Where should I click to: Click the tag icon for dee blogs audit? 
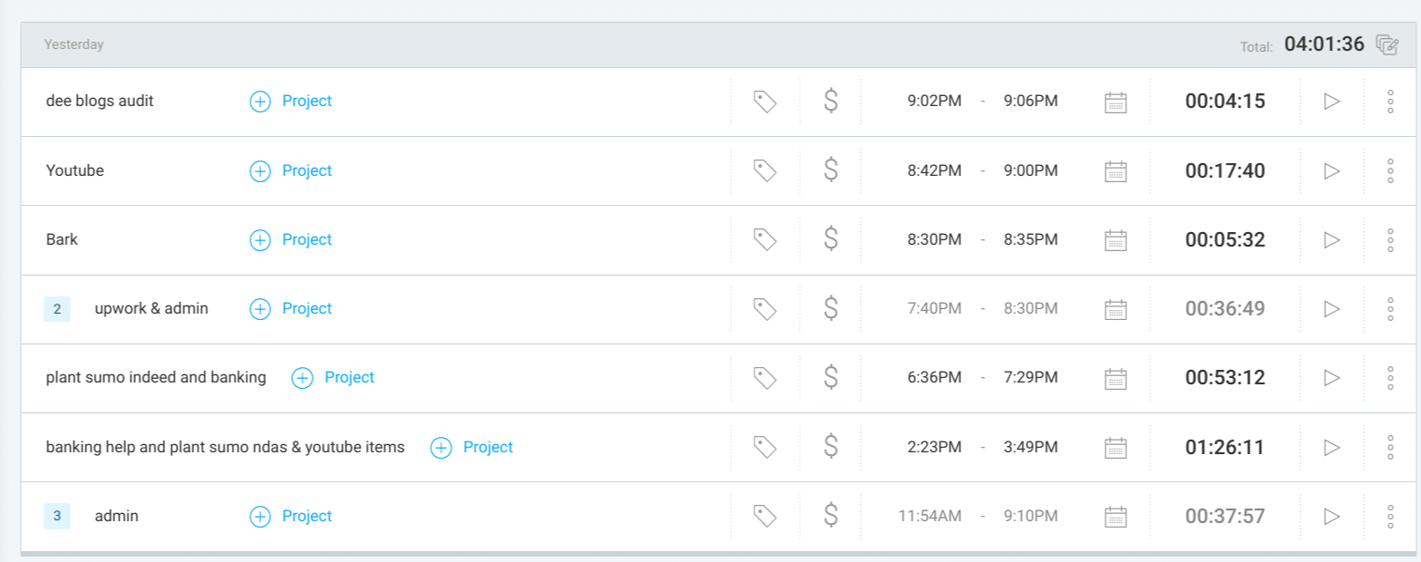[x=765, y=102]
